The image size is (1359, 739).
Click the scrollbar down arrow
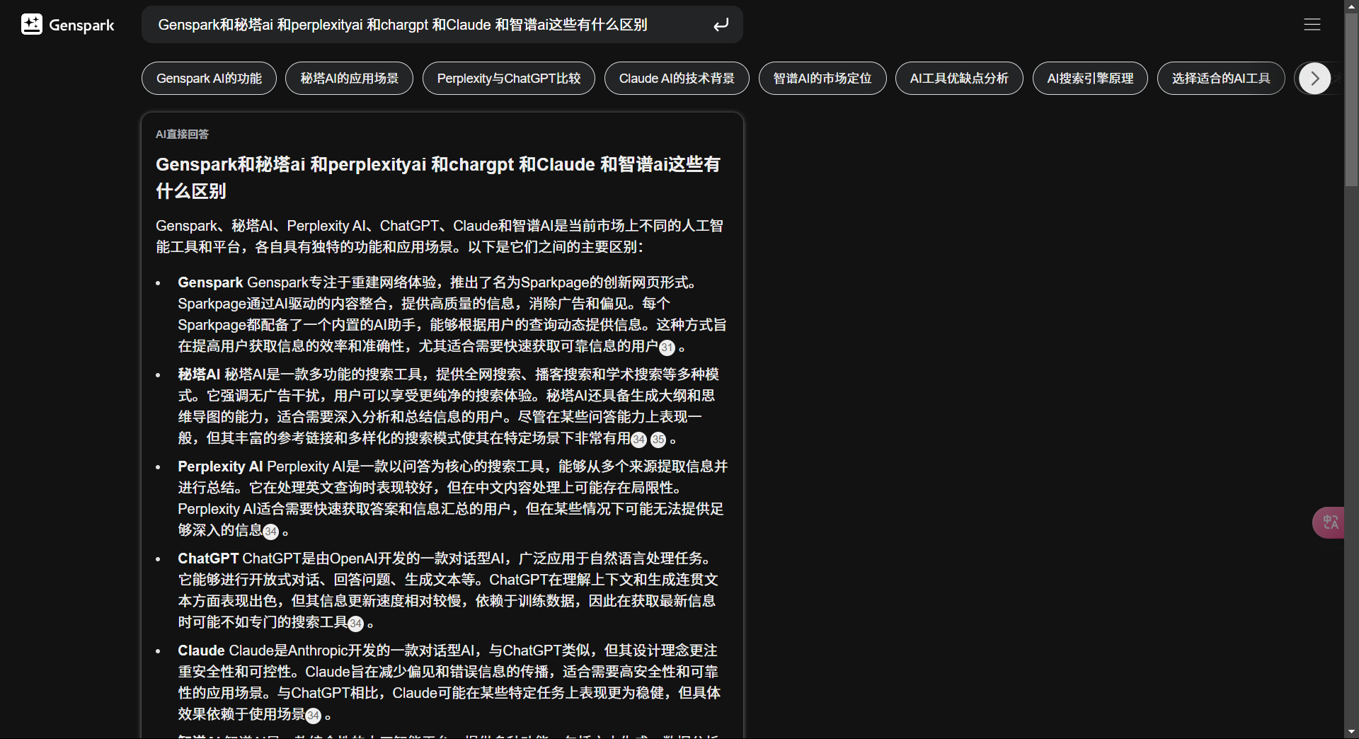pyautogui.click(x=1351, y=731)
